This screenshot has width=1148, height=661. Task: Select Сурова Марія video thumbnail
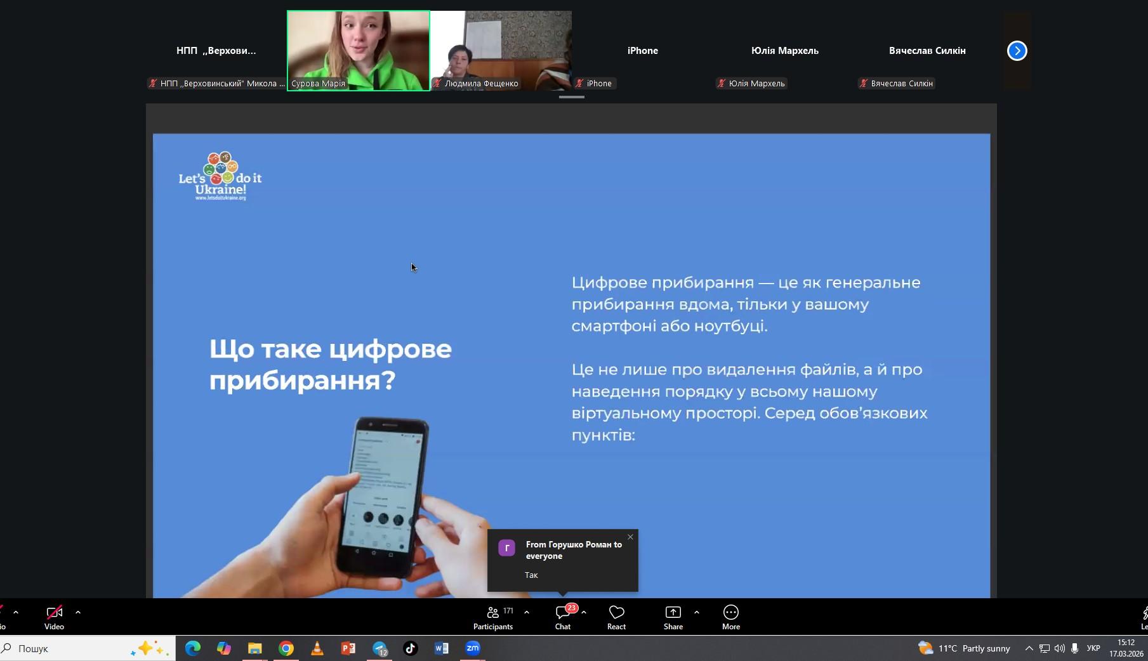pos(359,51)
